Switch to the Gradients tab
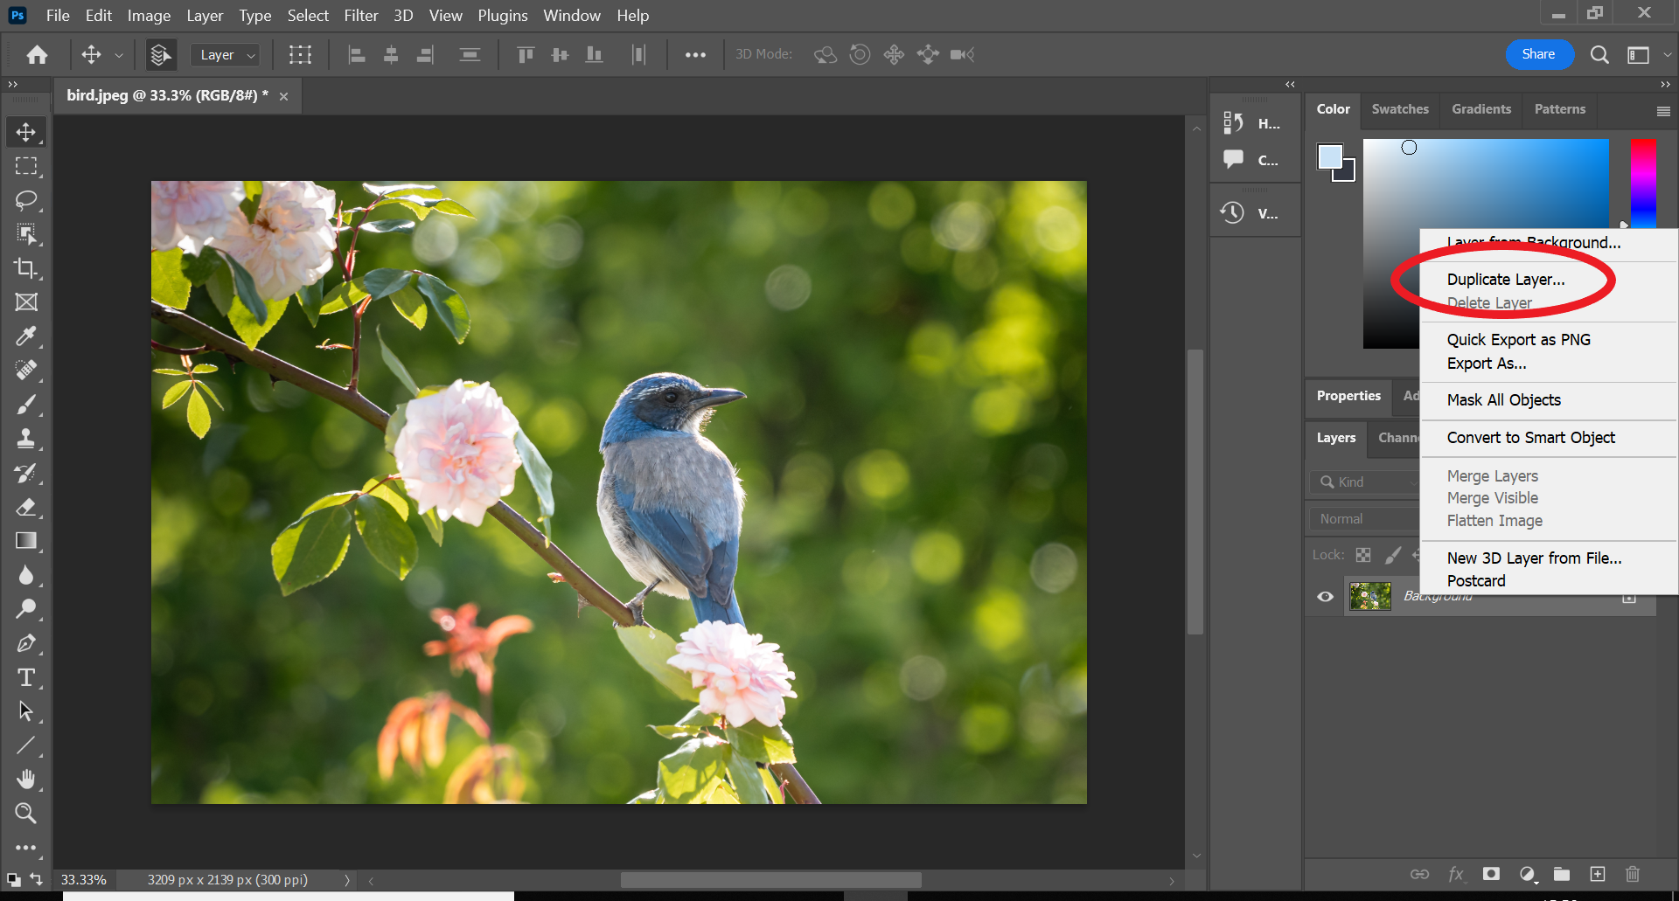The width and height of the screenshot is (1679, 901). (x=1481, y=109)
